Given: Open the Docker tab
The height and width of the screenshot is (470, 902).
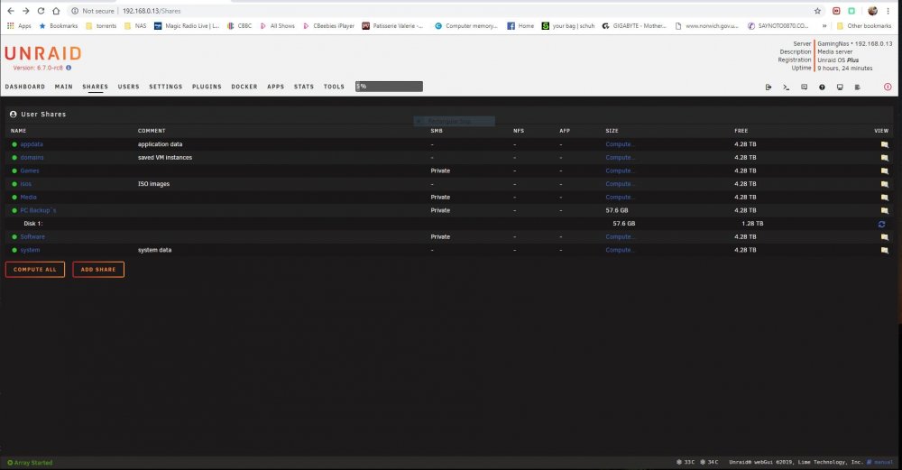Looking at the screenshot, I should [244, 87].
